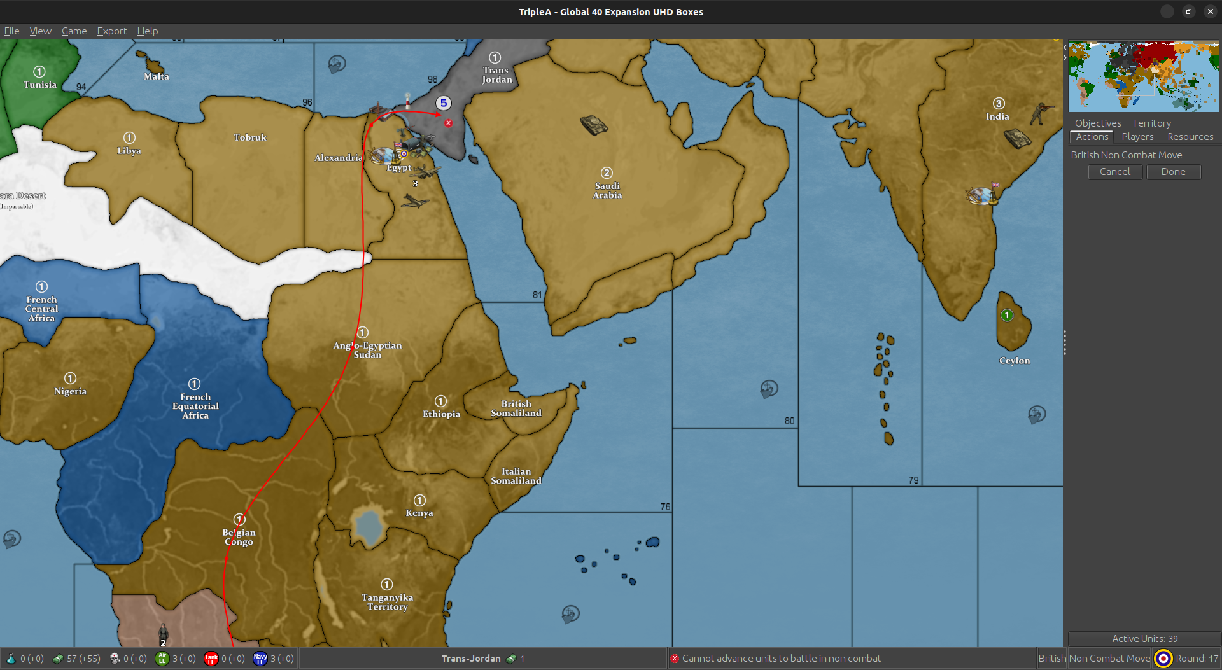
Task: Click the convoy symbol east of Ceylon
Action: coord(1037,415)
